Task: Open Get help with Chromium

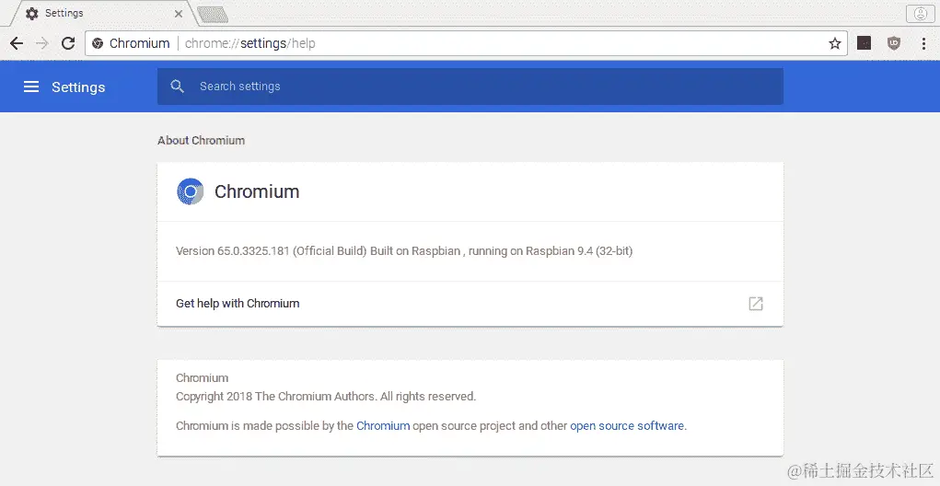Action: [470, 303]
